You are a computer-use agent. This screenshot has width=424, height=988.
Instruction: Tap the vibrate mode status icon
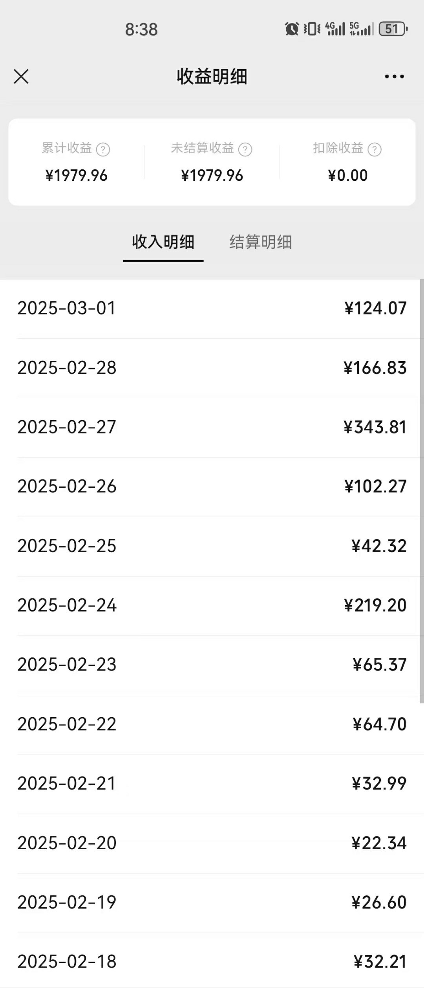coord(312,29)
